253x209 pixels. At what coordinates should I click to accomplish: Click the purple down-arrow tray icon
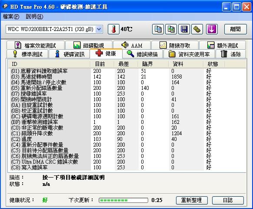tap(212, 29)
